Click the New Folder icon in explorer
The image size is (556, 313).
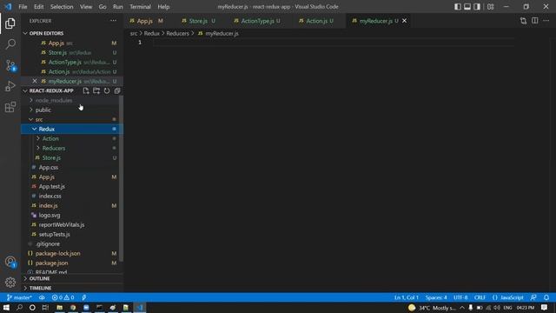pos(96,90)
